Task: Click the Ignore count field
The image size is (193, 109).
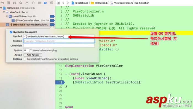Action: point(26,50)
